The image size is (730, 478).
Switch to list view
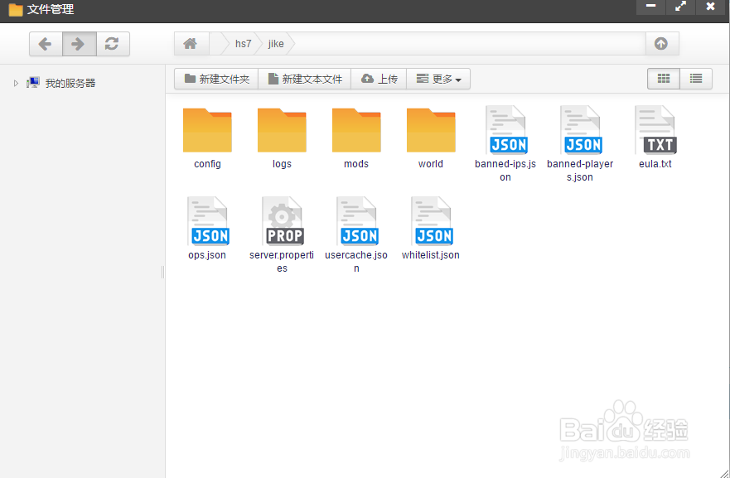pyautogui.click(x=696, y=79)
